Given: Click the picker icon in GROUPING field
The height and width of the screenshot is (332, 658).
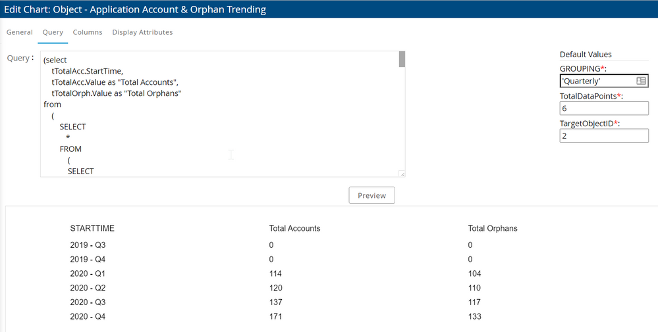Looking at the screenshot, I should [x=641, y=81].
